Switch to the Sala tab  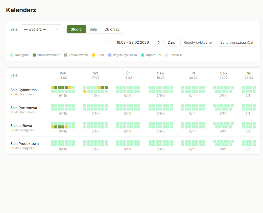[93, 29]
